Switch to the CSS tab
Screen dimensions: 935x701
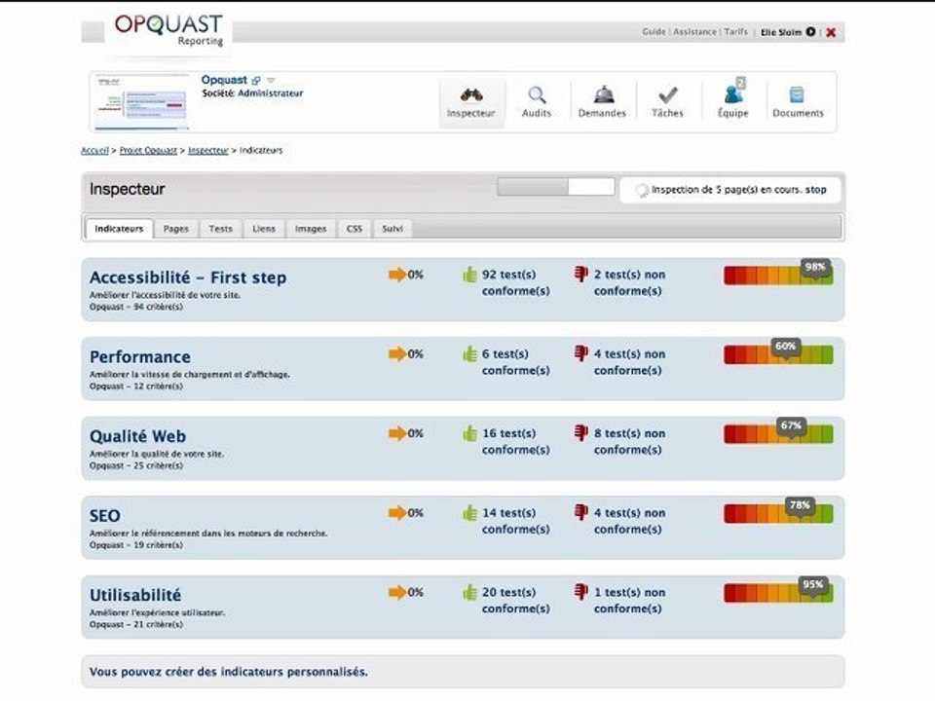tap(355, 229)
